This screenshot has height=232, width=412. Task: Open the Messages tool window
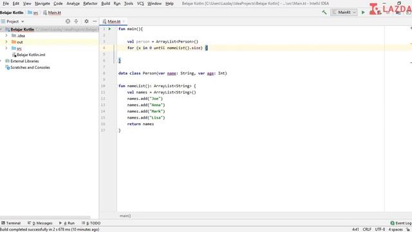click(x=40, y=223)
